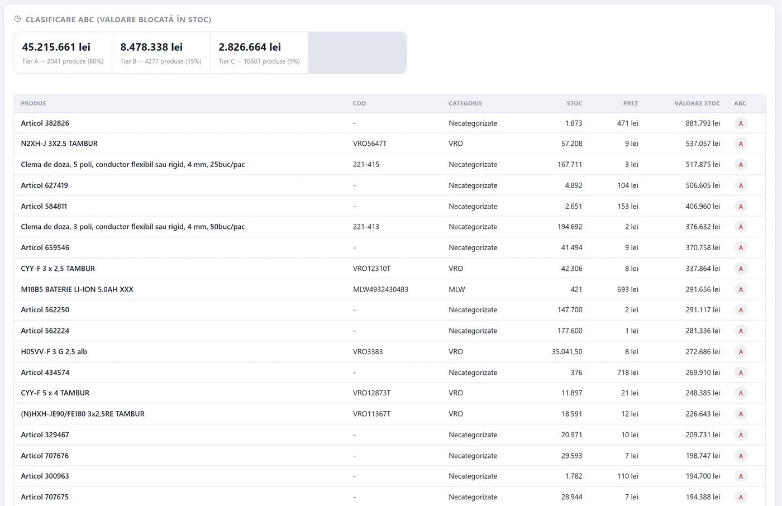Sort by the CATEGORIE column header
The image size is (782, 506).
click(465, 103)
